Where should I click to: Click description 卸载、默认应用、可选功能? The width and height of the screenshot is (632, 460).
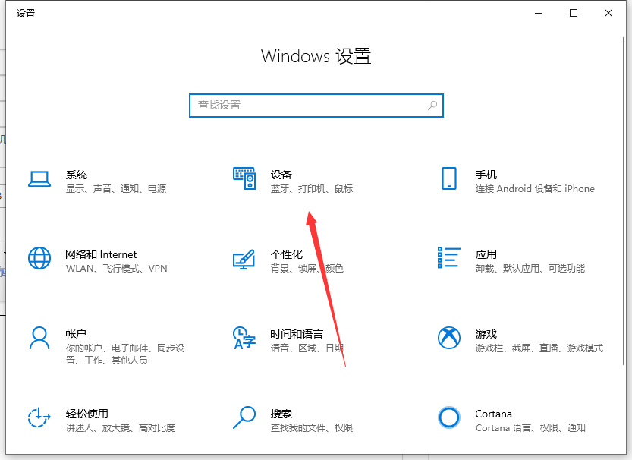[530, 268]
